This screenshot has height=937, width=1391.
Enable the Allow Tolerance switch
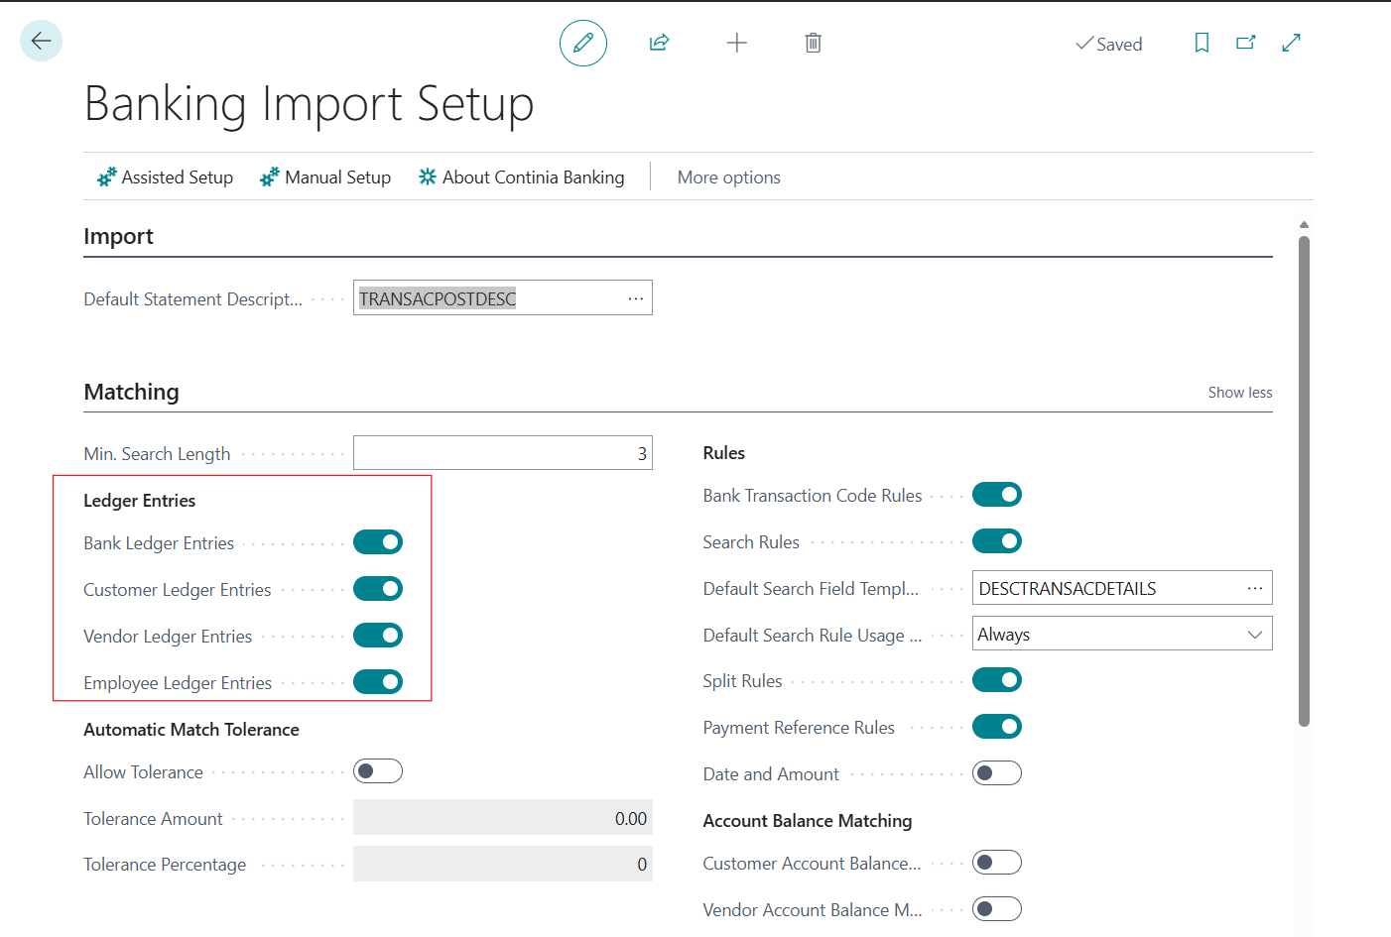coord(378,770)
